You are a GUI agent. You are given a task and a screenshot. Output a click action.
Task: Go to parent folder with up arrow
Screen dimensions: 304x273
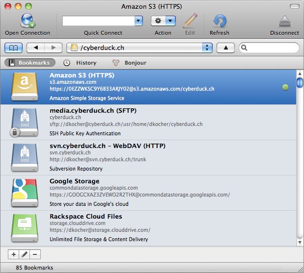[226, 48]
